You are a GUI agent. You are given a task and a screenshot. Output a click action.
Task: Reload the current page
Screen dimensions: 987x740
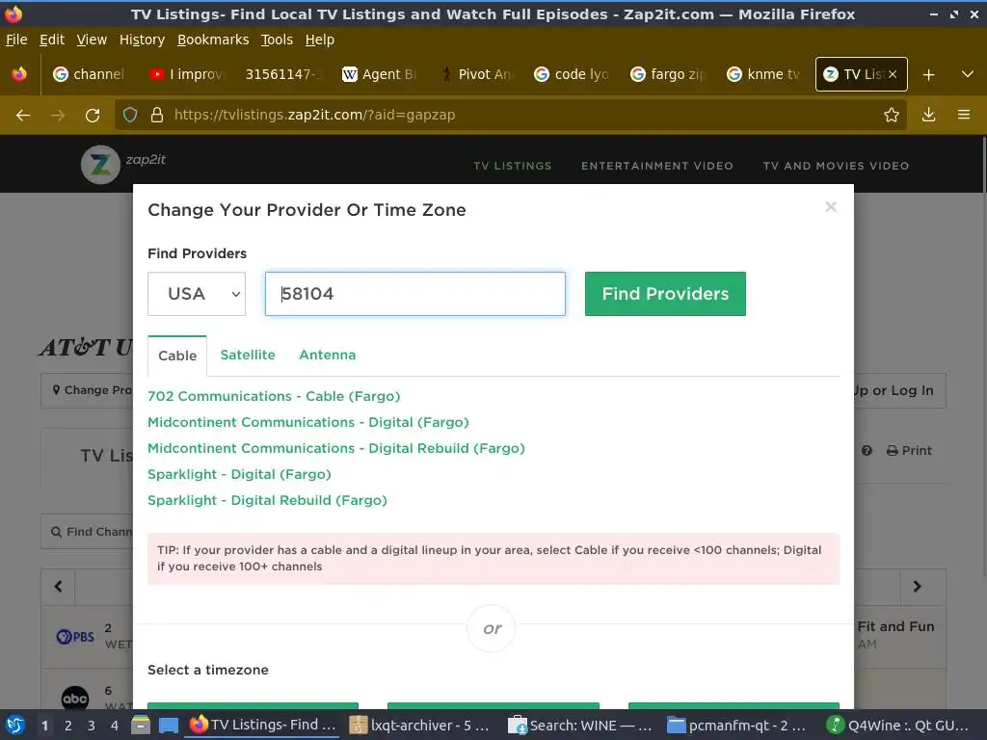pyautogui.click(x=93, y=116)
